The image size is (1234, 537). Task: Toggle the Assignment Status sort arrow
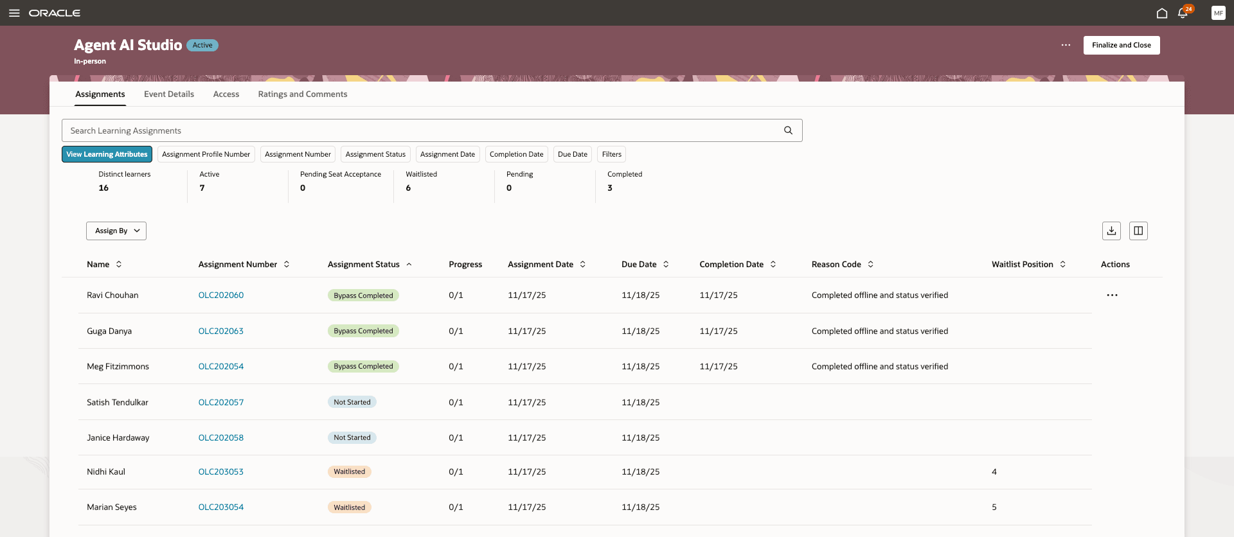409,264
